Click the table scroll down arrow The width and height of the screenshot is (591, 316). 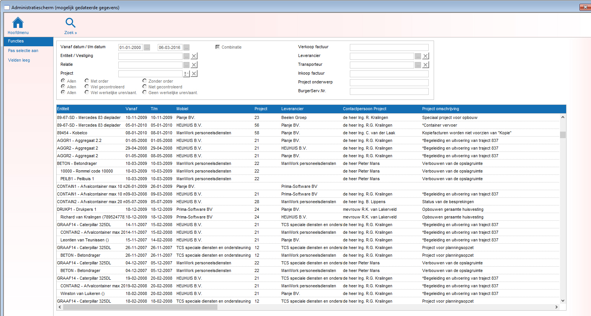[563, 301]
